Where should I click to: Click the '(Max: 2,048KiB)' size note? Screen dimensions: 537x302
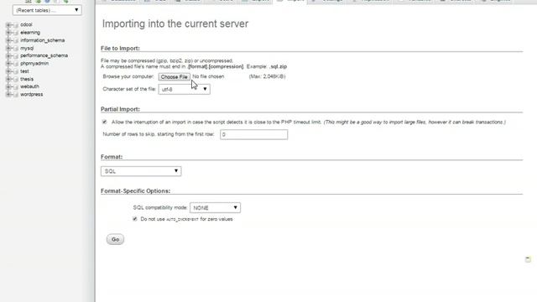(267, 76)
